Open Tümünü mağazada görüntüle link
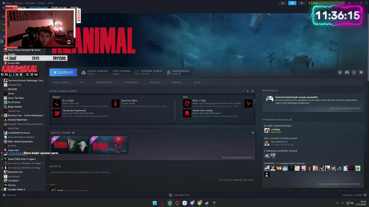The width and height of the screenshot is (369, 207). 237,158
